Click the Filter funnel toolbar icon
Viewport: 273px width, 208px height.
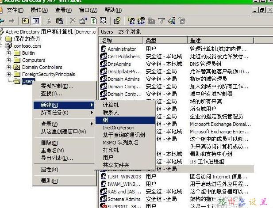pos(161,21)
